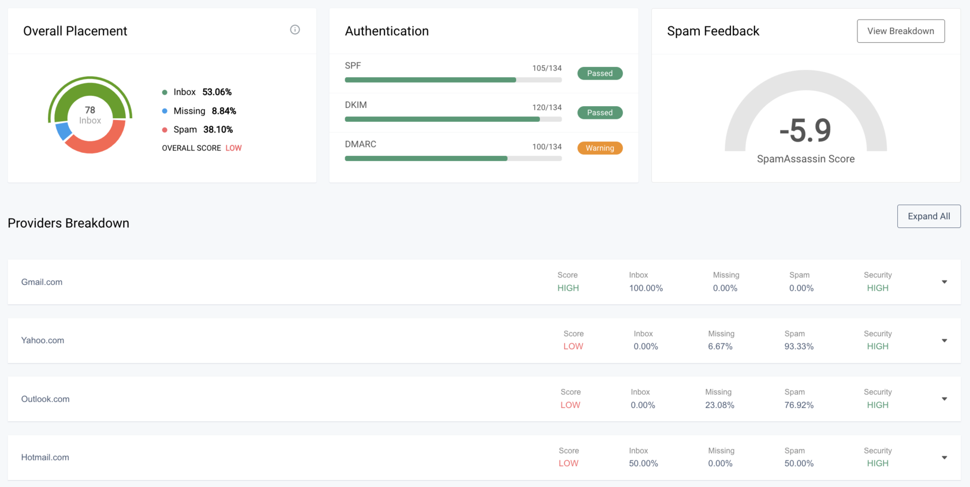Expand the Gmail.com provider row arrow
The width and height of the screenshot is (970, 487).
[x=944, y=282]
